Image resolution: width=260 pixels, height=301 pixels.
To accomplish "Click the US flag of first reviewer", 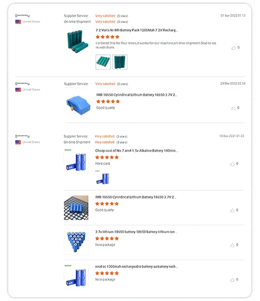I will click(x=18, y=22).
